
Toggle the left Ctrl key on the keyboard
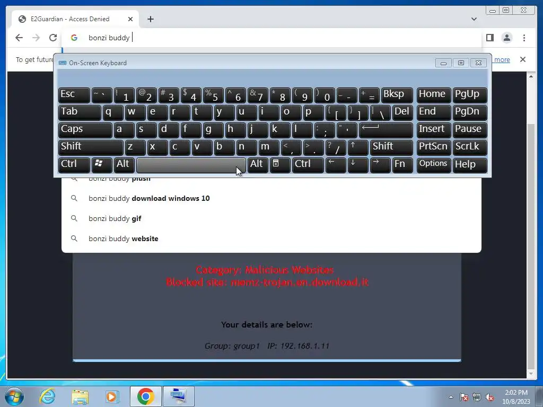tap(74, 165)
